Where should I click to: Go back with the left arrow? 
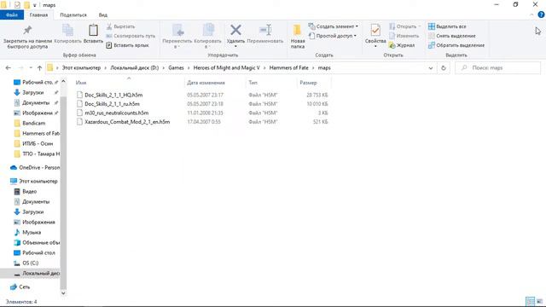8,68
